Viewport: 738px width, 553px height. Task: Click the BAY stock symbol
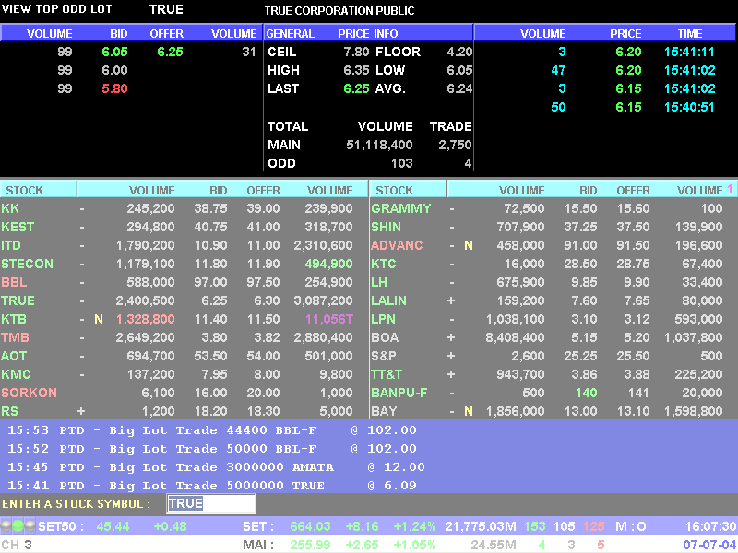(x=384, y=411)
